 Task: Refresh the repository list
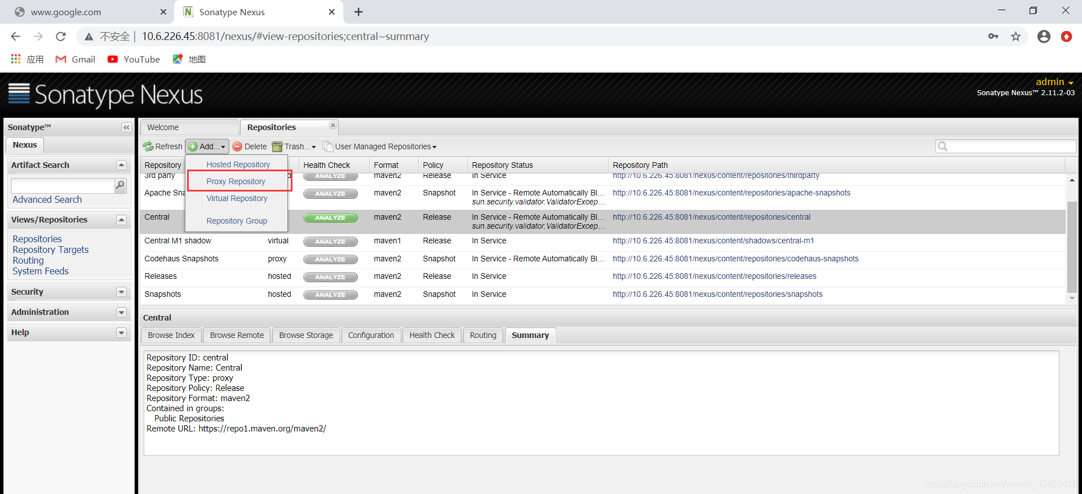coord(163,146)
